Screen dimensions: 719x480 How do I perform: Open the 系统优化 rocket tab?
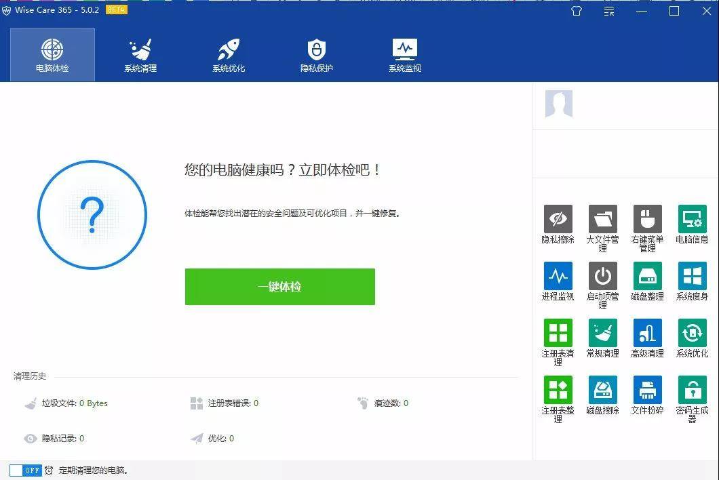pyautogui.click(x=229, y=54)
